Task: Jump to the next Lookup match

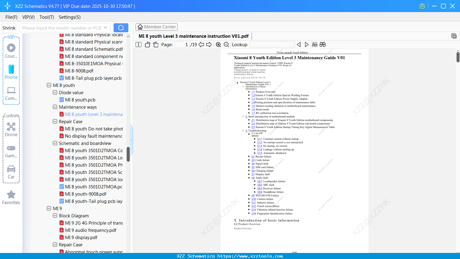Action: click(307, 45)
